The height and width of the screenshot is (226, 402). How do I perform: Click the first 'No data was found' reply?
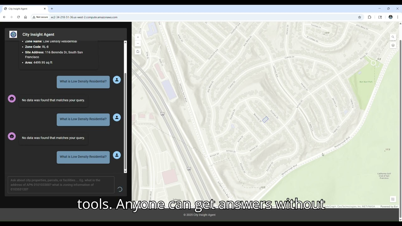(53, 100)
